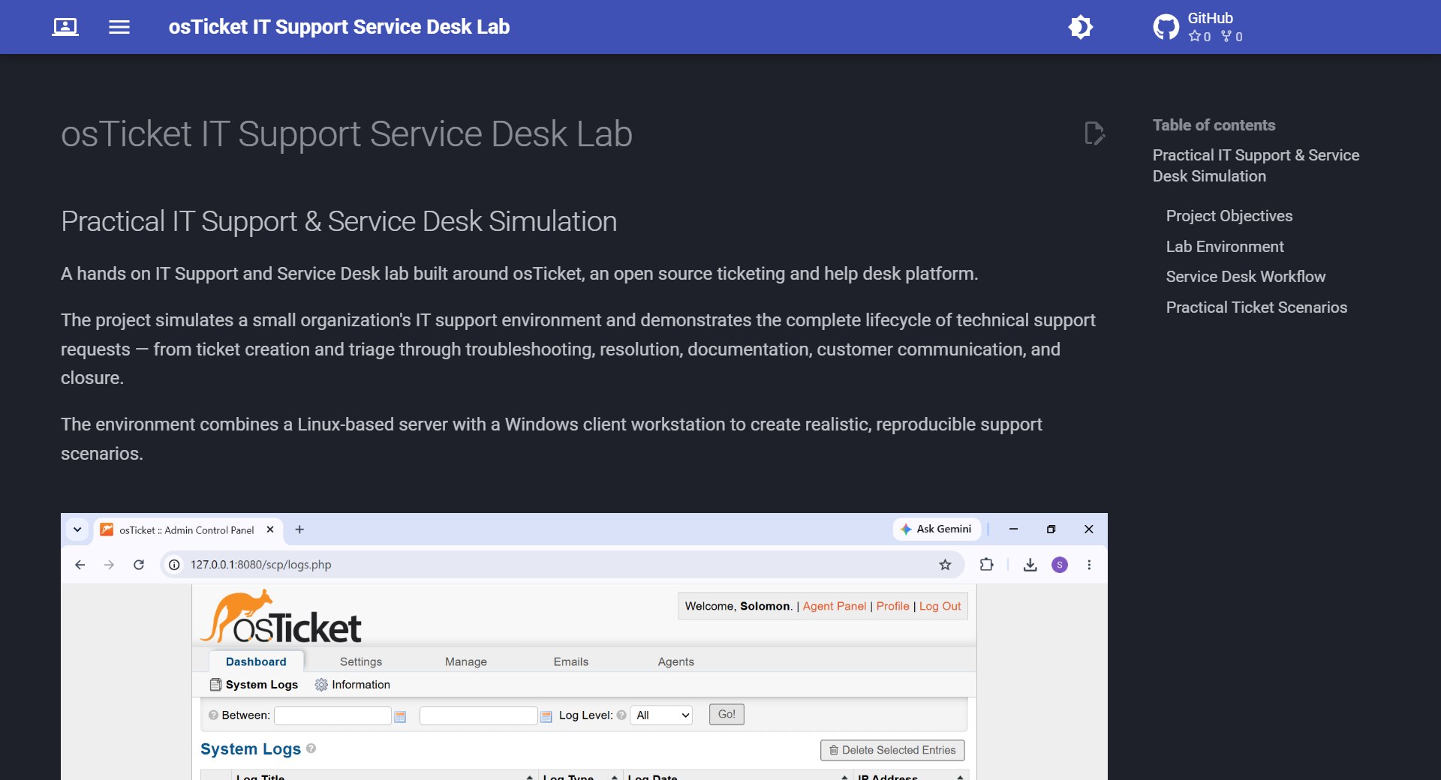Screen dimensions: 1441x780
Task: Open the hamburger navigation menu
Action: point(119,27)
